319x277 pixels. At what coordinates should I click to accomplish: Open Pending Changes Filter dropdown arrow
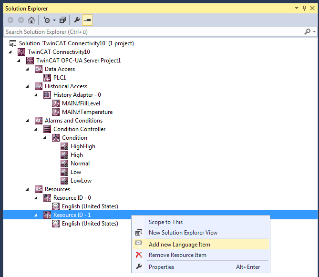click(54, 20)
